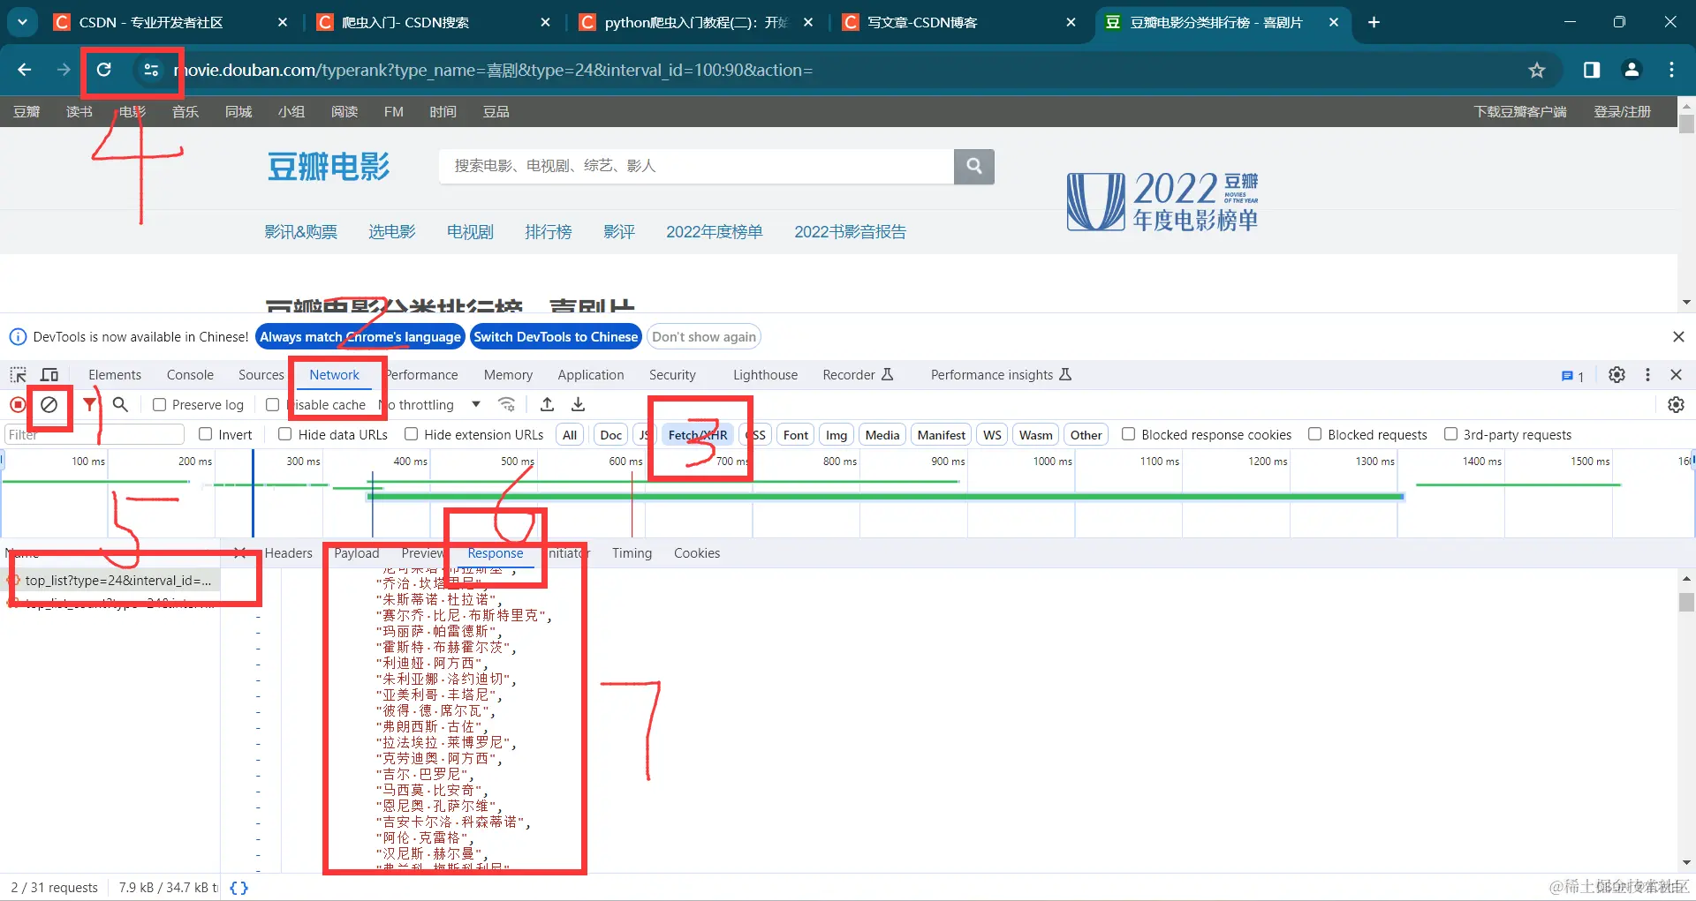This screenshot has width=1696, height=901.
Task: Click the Douban search magnifier button
Action: (974, 166)
